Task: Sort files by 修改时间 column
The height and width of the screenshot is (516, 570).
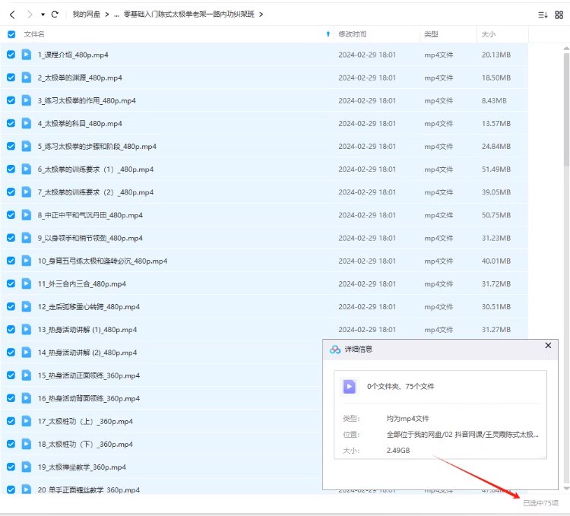Action: coord(352,34)
